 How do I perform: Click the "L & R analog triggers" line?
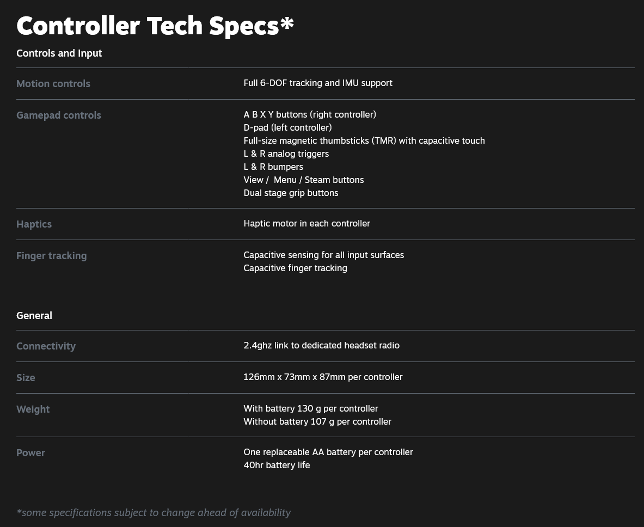(x=286, y=154)
